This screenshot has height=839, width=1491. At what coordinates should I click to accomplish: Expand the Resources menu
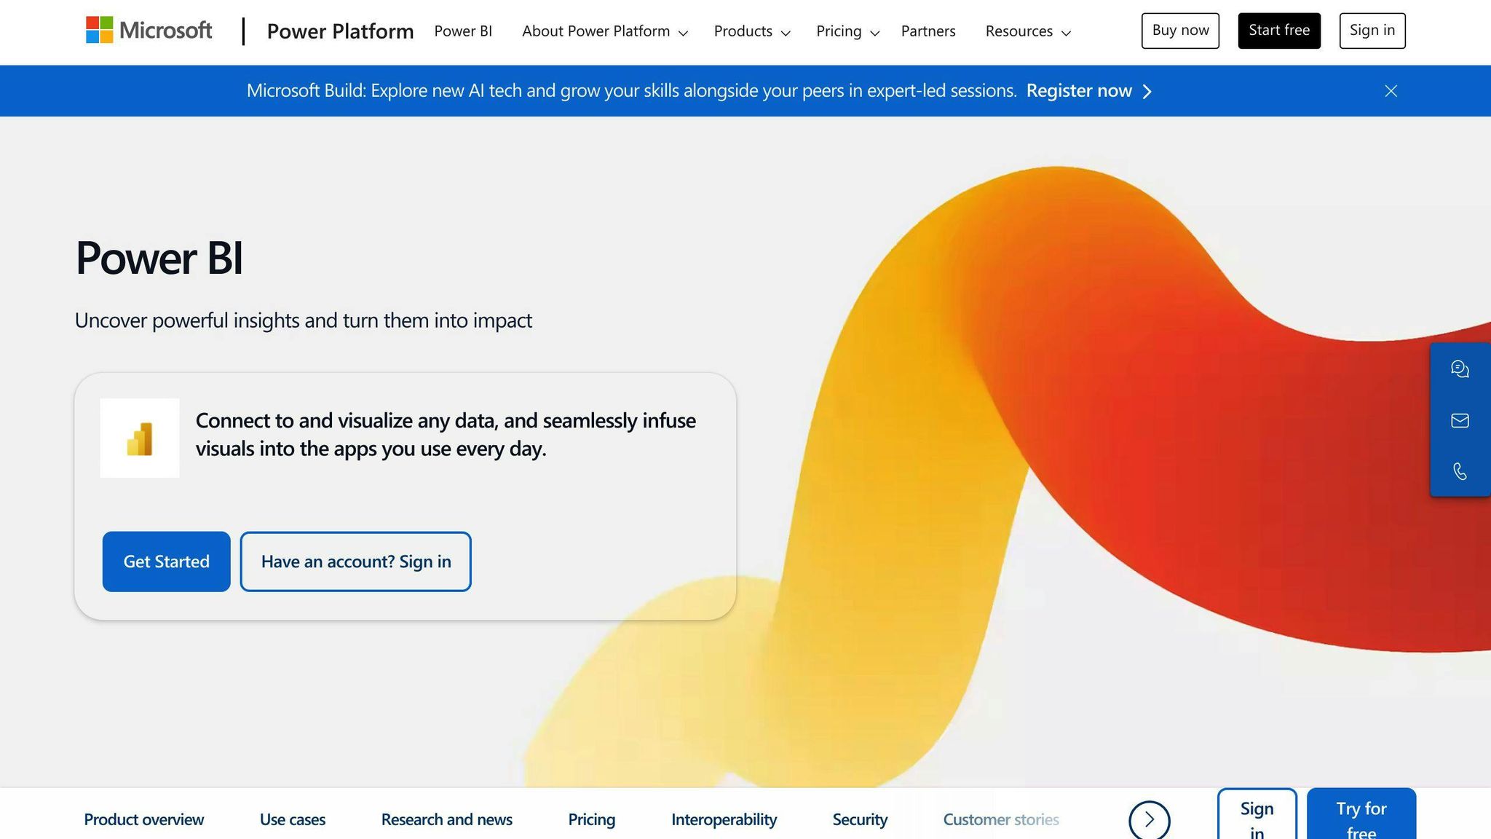(x=1027, y=31)
